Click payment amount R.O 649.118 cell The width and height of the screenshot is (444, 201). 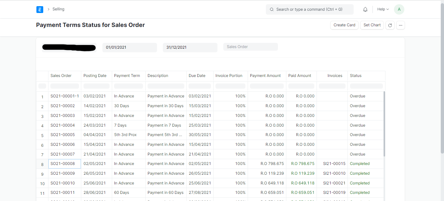tap(267, 183)
